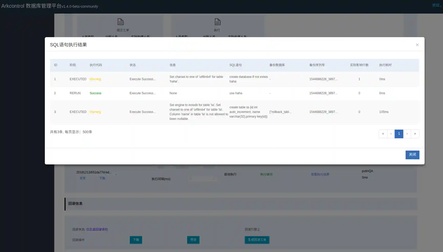Close the SQL result dialog with X
443x252 pixels.
coord(417,45)
